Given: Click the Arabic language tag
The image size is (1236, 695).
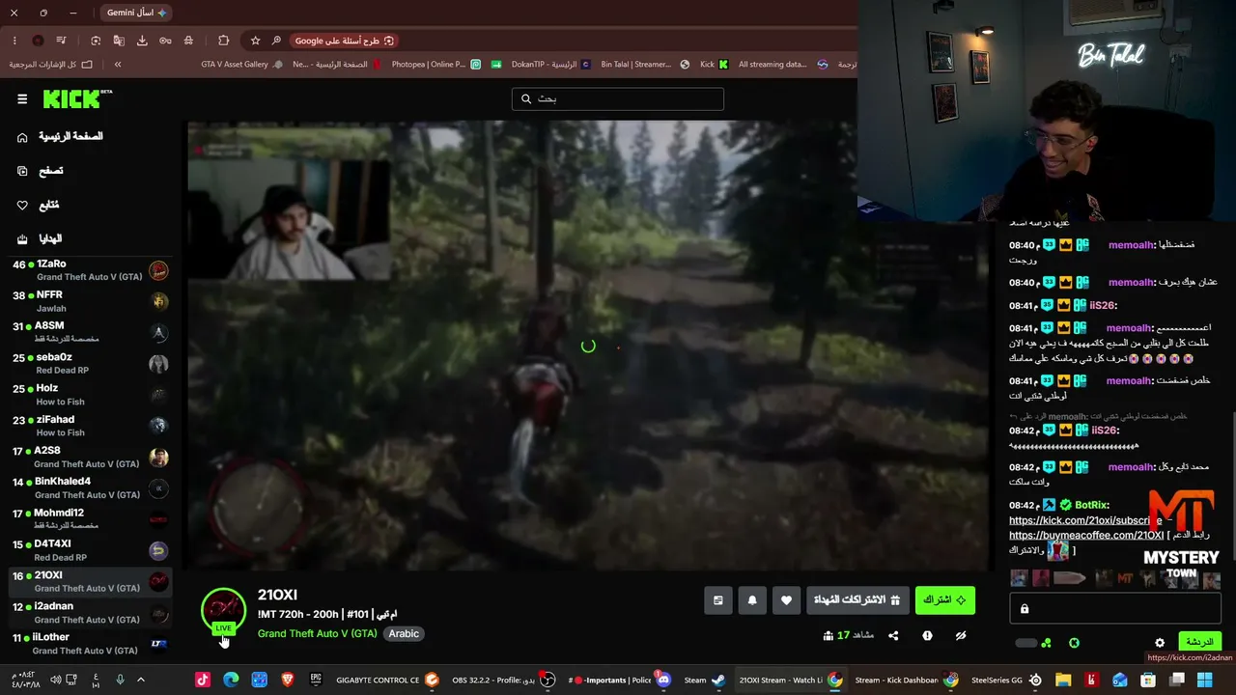Looking at the screenshot, I should tap(404, 633).
